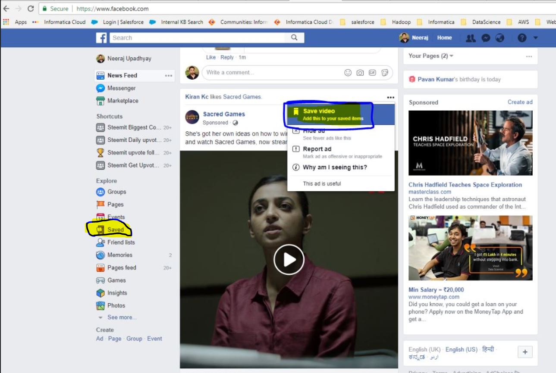The height and width of the screenshot is (373, 556).
Task: Open Neeraj Upadhyay profile in the sidebar
Action: click(x=124, y=59)
